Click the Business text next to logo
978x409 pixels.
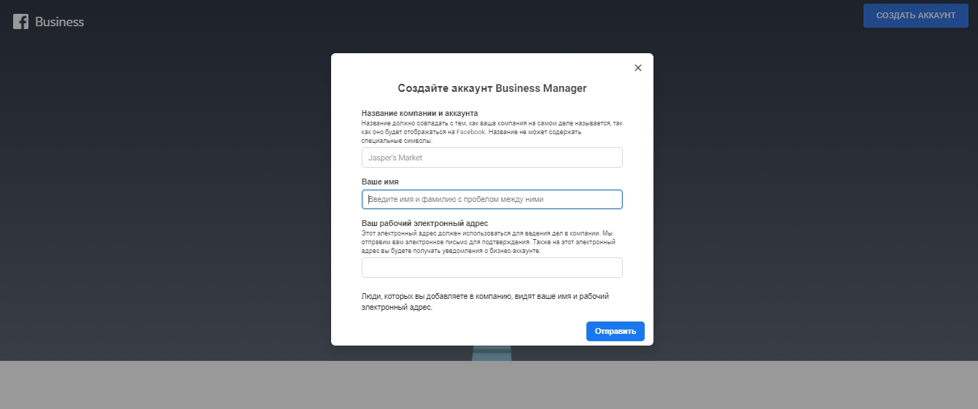60,22
